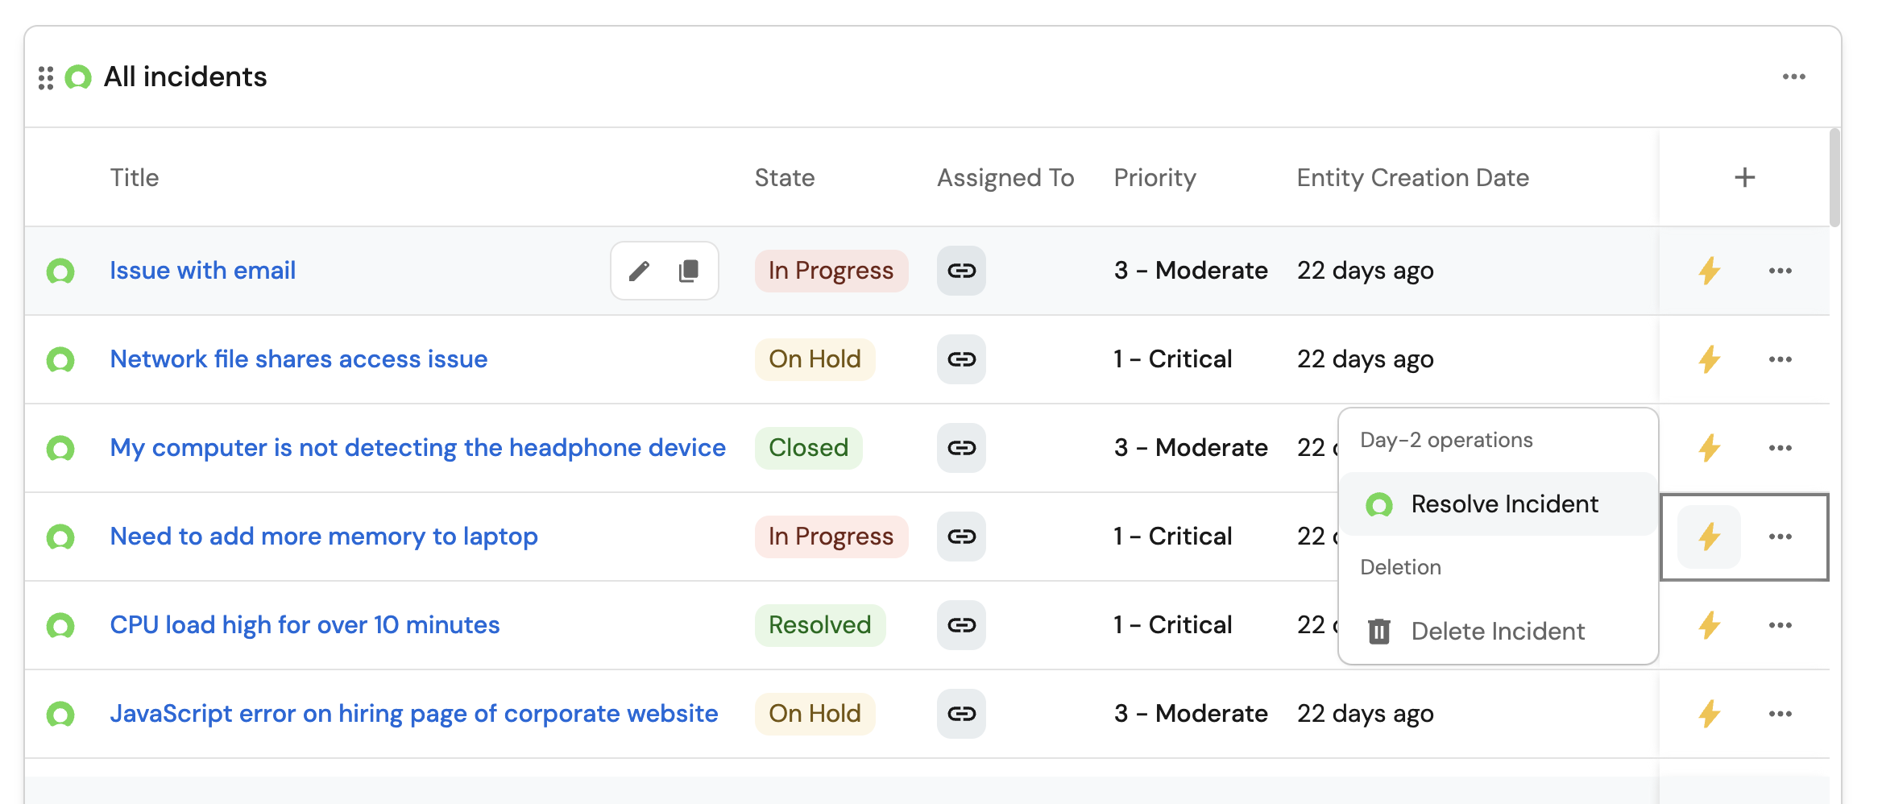This screenshot has width=1882, height=804.
Task: Open more options for CPU load high row
Action: coord(1780,625)
